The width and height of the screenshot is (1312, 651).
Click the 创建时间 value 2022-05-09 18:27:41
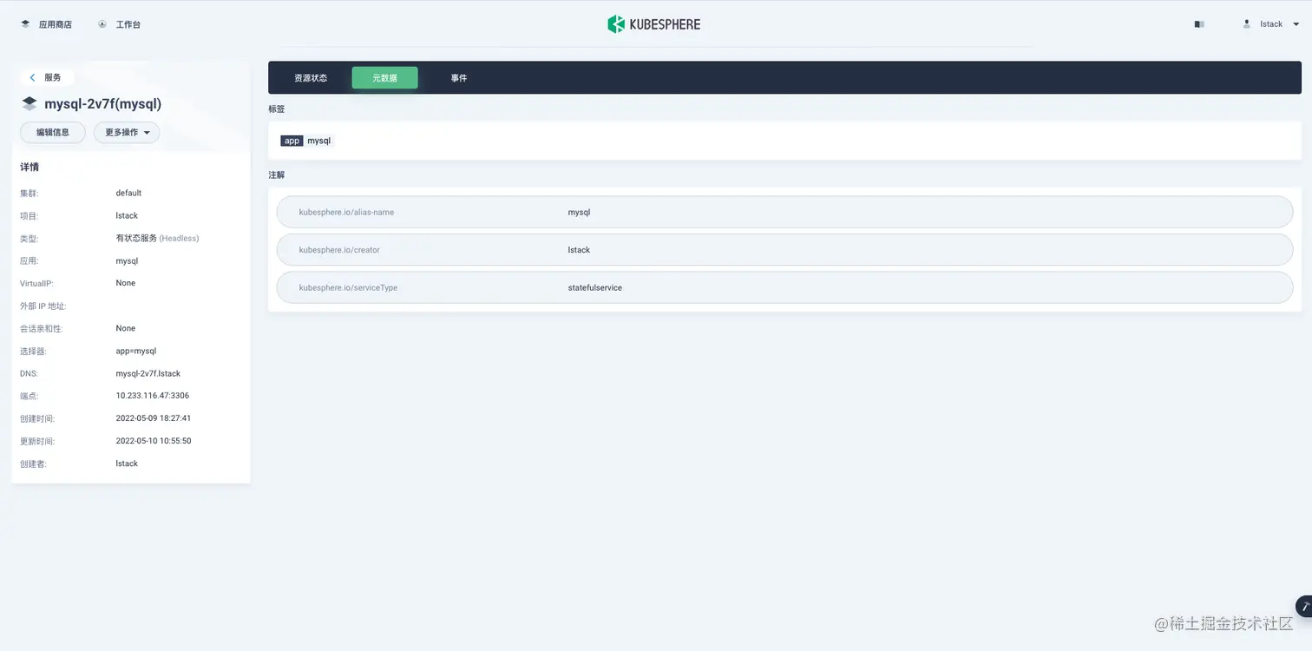(154, 418)
